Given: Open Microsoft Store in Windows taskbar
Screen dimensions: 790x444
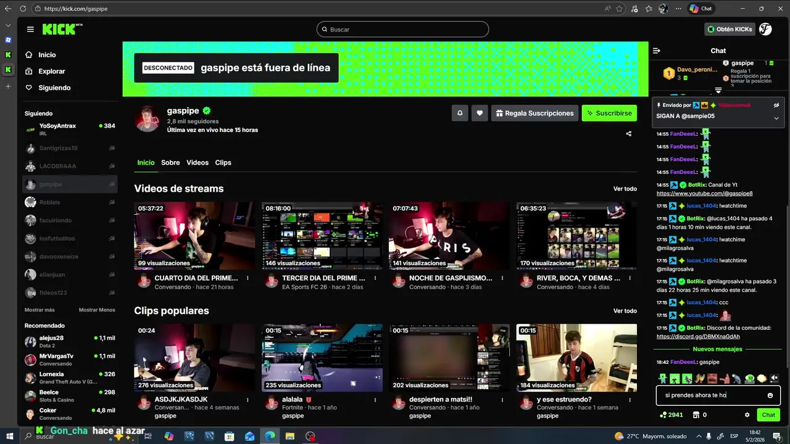Looking at the screenshot, I should pos(229,436).
